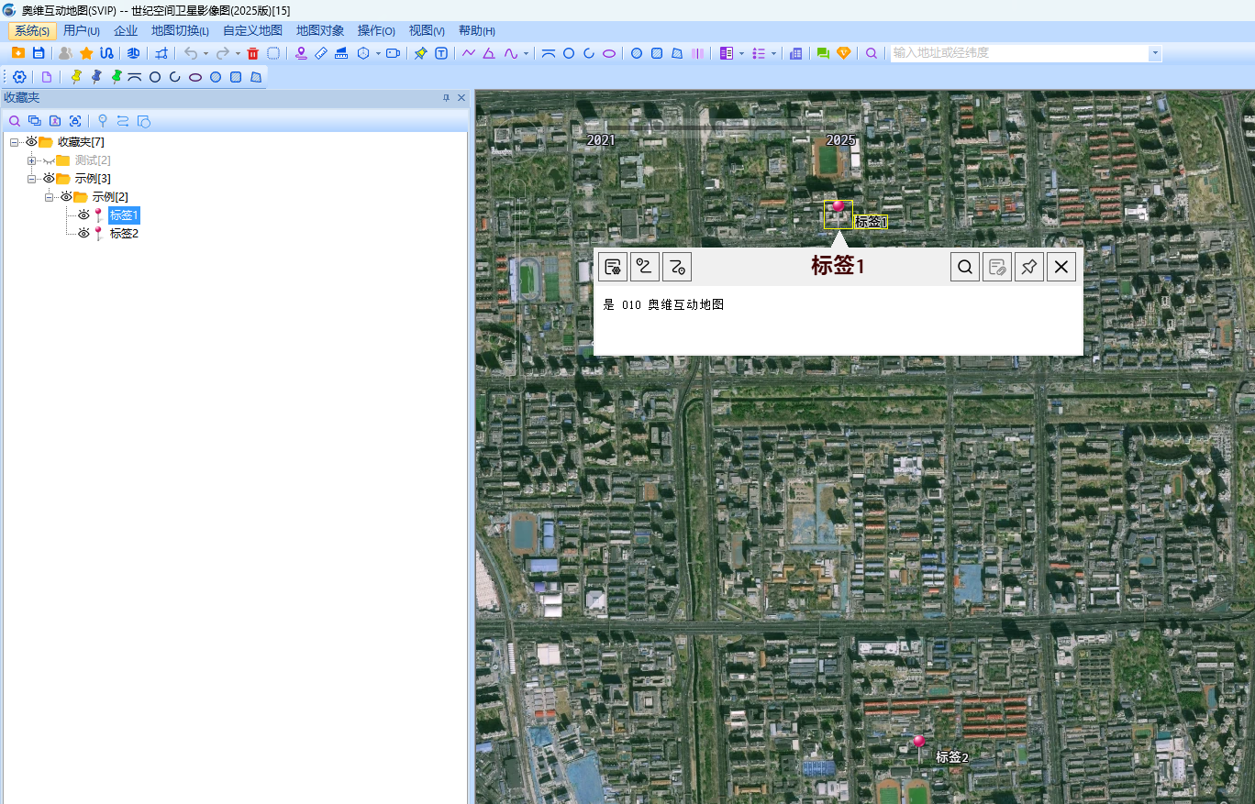The image size is (1255, 804).
Task: Click the purple magnifier beside address box
Action: tap(872, 53)
